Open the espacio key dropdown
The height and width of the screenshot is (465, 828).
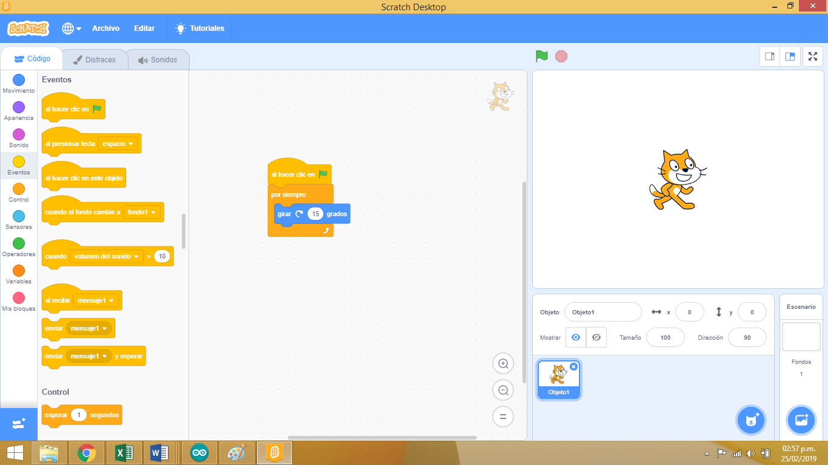pyautogui.click(x=119, y=143)
